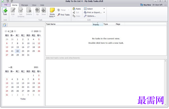Click the calendar panel icon above the calendar
Viewport: 169px width, 109px height.
[4, 25]
